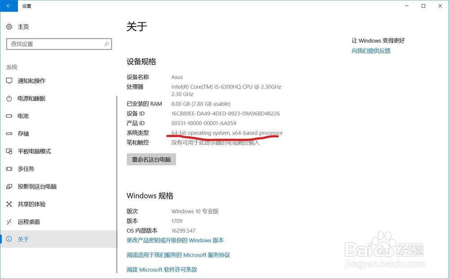Open 远程桌面 settings page
Screen dimensions: 449x279
[29, 222]
